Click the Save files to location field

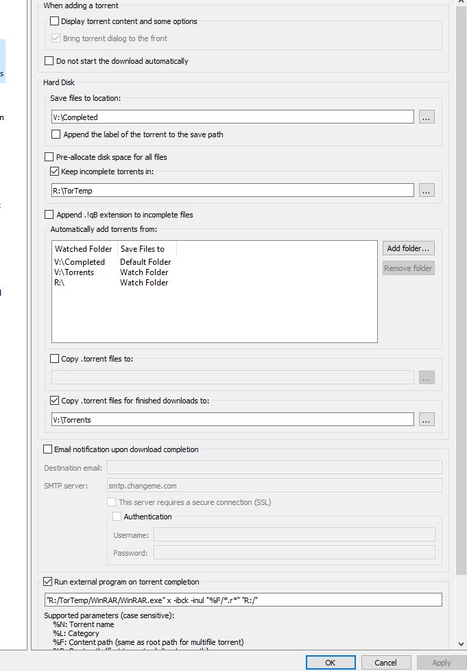point(232,117)
